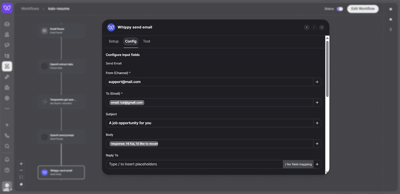Click the '/ for field mapping' button

298,164
